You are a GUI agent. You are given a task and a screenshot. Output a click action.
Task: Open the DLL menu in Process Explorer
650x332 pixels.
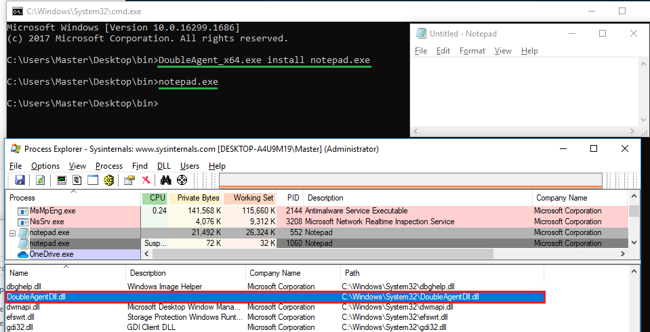click(163, 166)
